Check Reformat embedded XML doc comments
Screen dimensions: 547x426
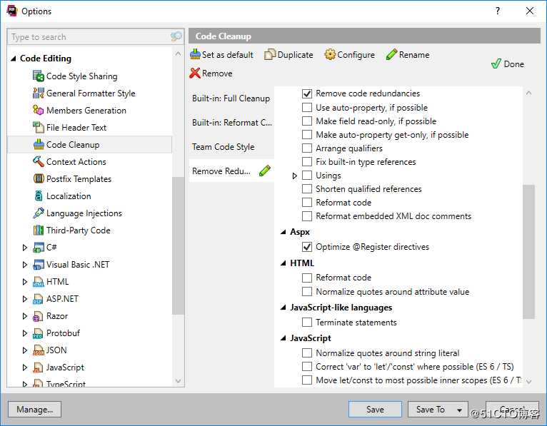point(307,216)
